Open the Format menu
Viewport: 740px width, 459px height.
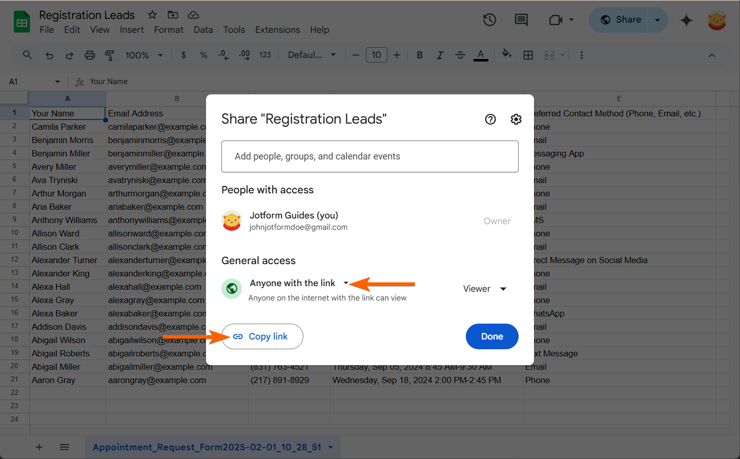[169, 30]
